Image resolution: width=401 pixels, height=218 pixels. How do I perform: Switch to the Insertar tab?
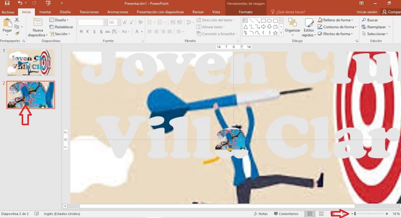[x=45, y=12]
